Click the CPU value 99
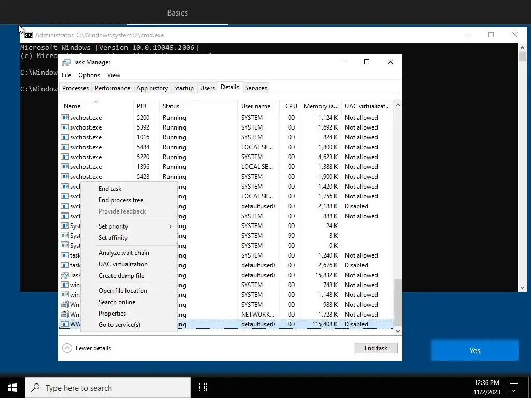The height and width of the screenshot is (398, 531). 291,236
